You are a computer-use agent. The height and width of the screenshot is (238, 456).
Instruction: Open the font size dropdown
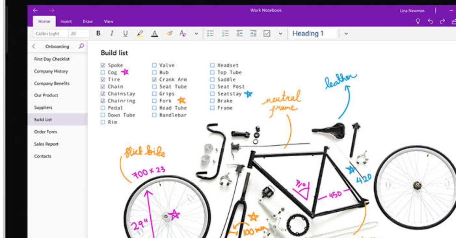coord(79,33)
